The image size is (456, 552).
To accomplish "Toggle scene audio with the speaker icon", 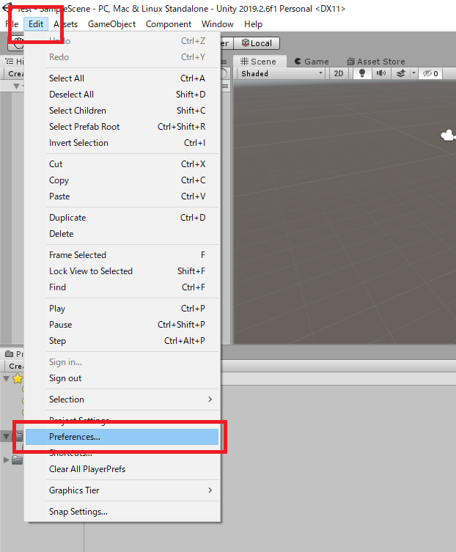I will [380, 73].
